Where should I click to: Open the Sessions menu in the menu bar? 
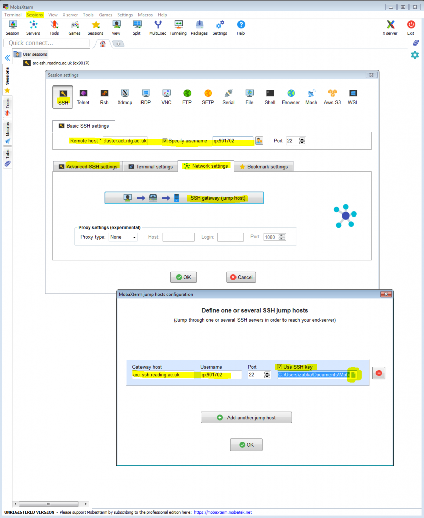pyautogui.click(x=35, y=15)
